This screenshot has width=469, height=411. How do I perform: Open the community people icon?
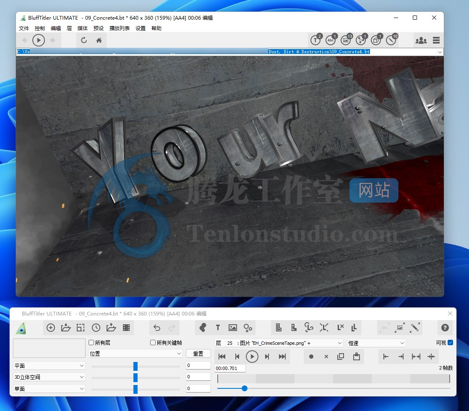(421, 40)
